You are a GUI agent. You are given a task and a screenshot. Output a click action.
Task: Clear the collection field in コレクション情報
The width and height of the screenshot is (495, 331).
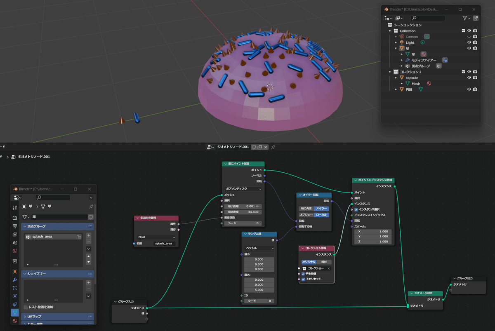tap(329, 268)
